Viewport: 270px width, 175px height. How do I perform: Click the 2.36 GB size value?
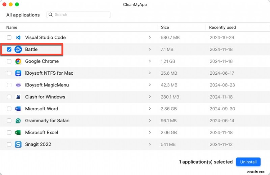169,109
